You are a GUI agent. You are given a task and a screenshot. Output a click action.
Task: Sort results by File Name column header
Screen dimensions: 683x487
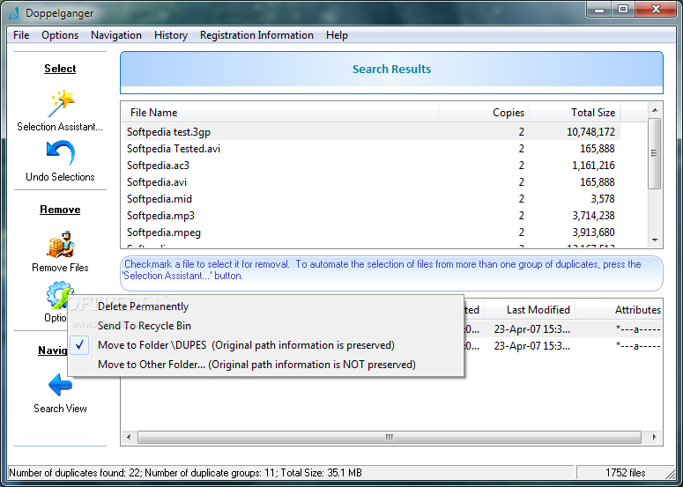[279, 113]
